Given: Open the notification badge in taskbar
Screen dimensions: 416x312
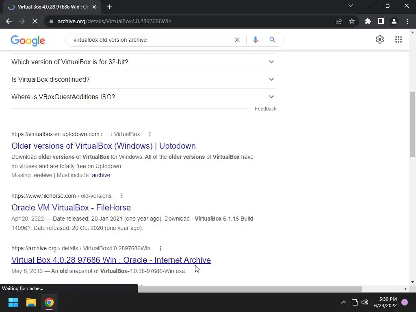Looking at the screenshot, I should point(405,302).
